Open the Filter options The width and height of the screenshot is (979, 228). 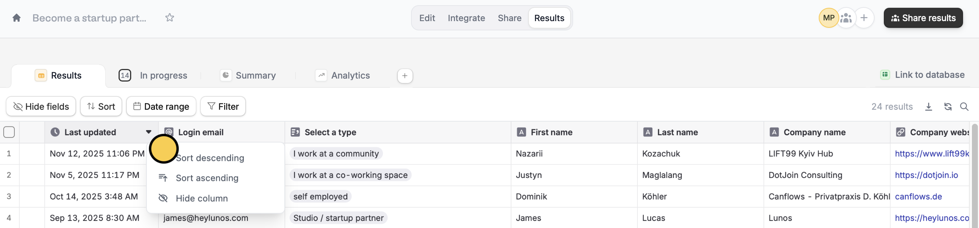point(223,107)
